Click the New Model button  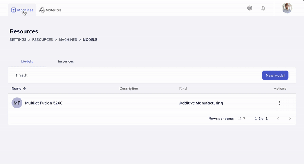(275, 75)
